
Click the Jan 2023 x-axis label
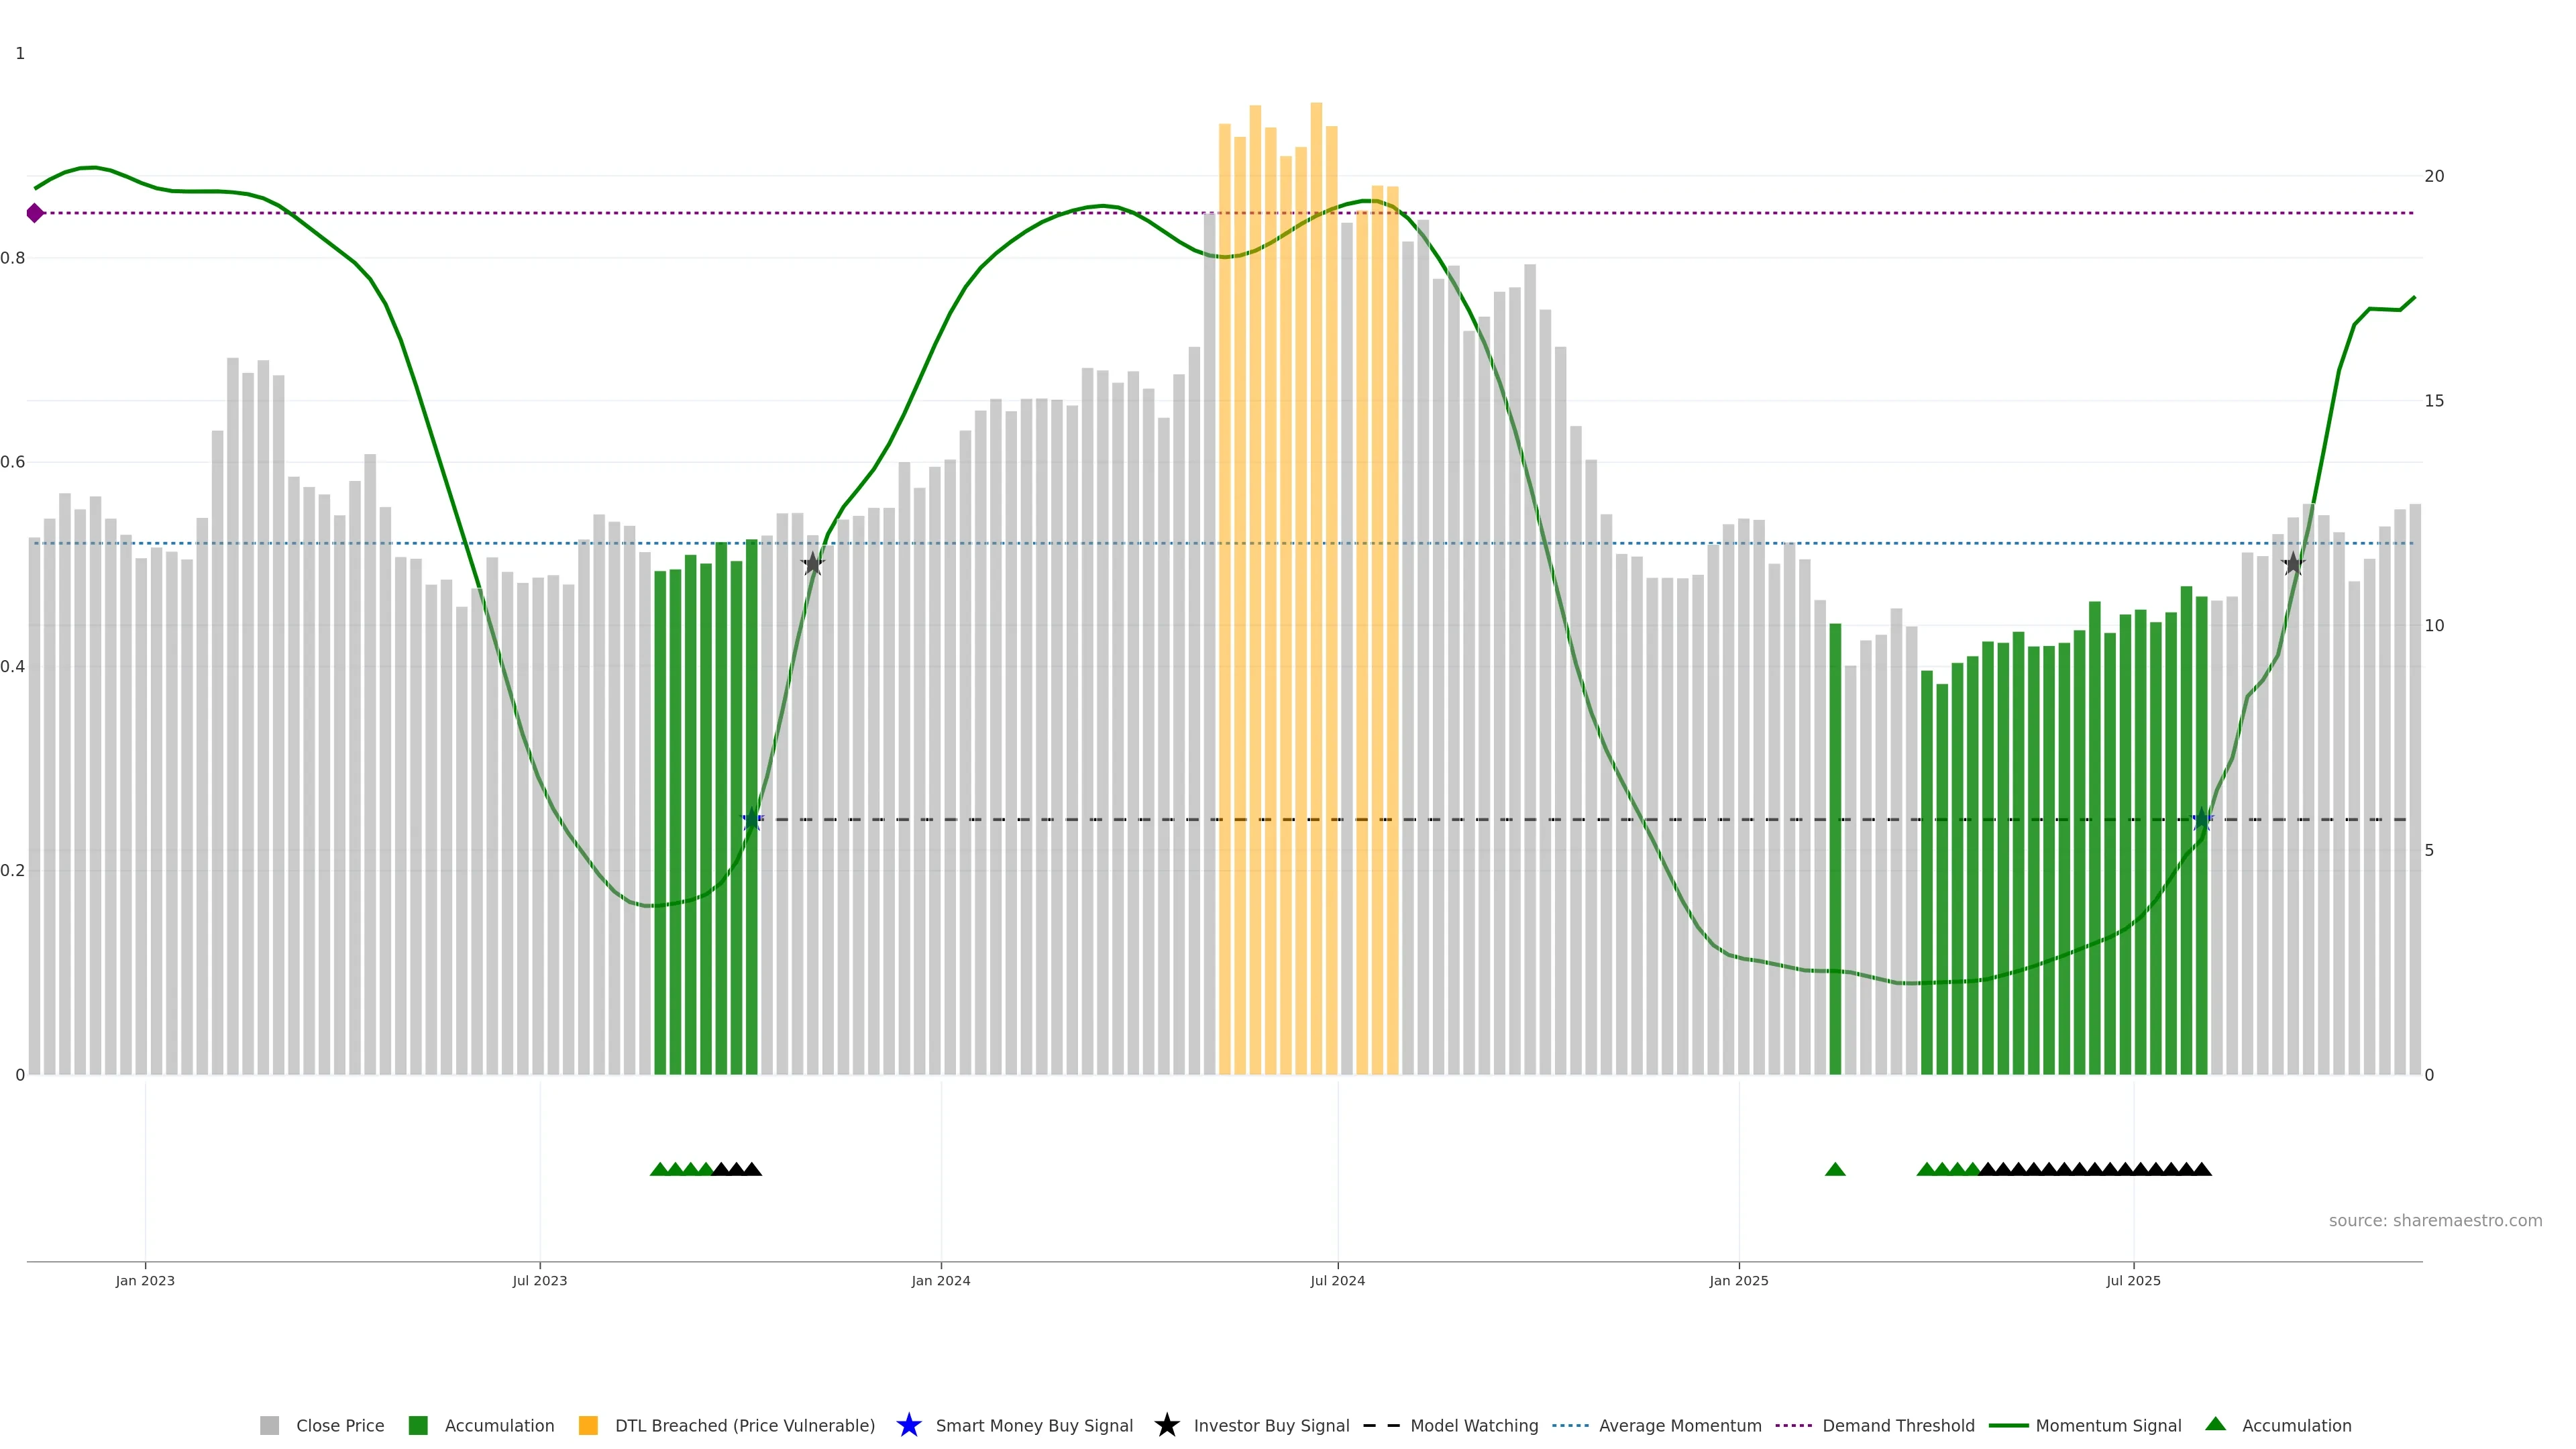coord(145,1281)
